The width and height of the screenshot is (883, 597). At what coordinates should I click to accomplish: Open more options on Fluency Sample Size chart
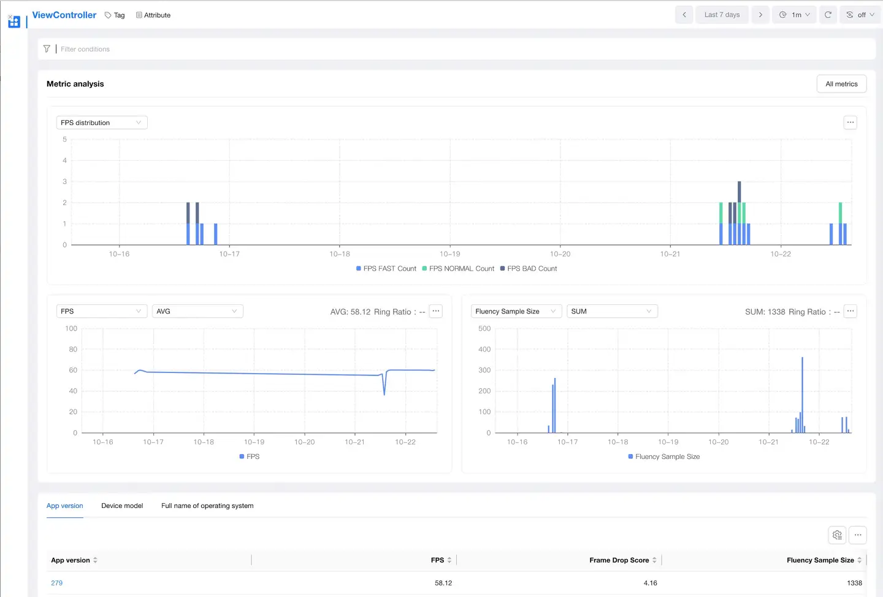pyautogui.click(x=850, y=311)
